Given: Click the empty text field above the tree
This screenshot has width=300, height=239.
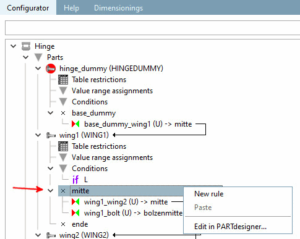Looking at the screenshot, I should (153, 28).
